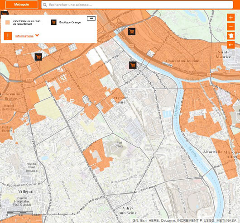
Task: Click the Zone Fibrée legend color swatch
Action: (8, 22)
